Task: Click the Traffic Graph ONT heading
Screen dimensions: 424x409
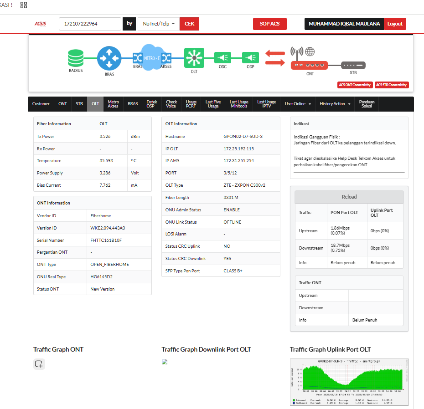Action: coord(58,350)
